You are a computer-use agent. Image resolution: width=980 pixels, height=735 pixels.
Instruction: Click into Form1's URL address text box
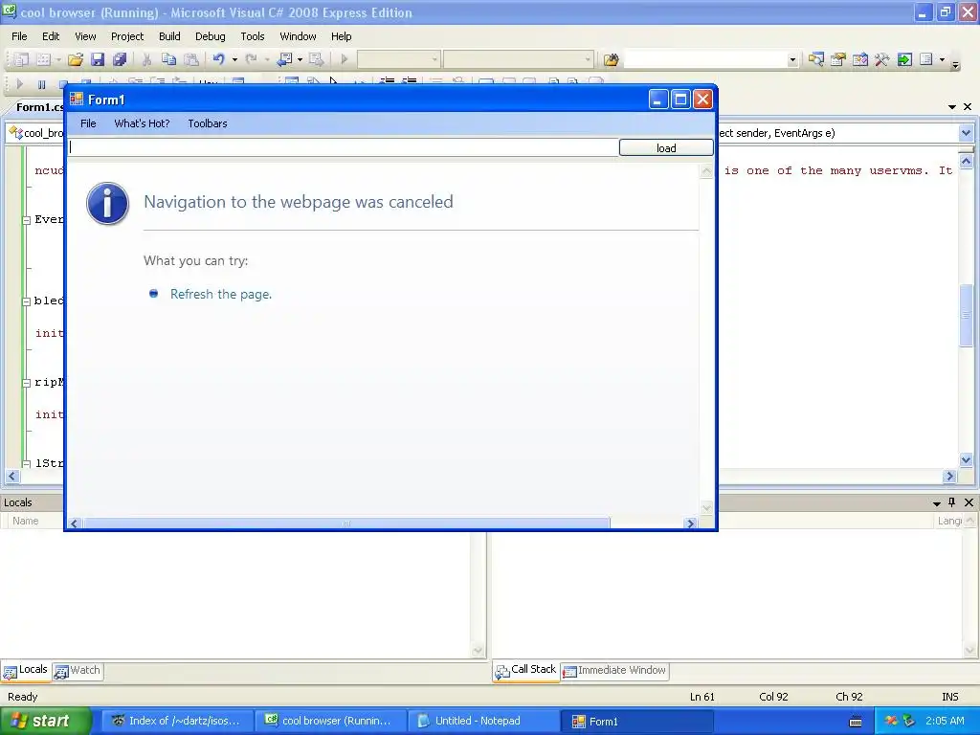point(344,147)
